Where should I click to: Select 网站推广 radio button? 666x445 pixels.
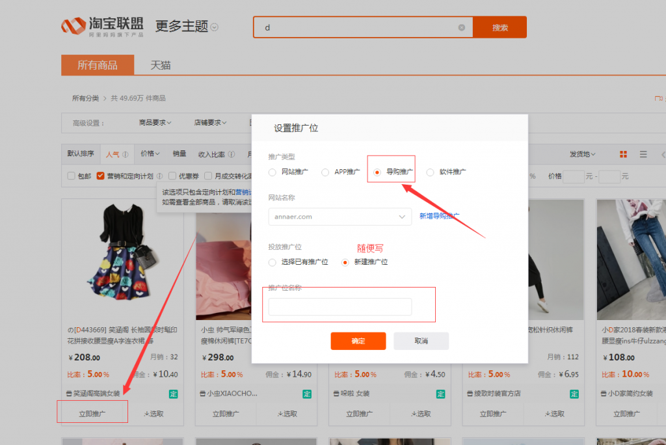[x=273, y=172]
